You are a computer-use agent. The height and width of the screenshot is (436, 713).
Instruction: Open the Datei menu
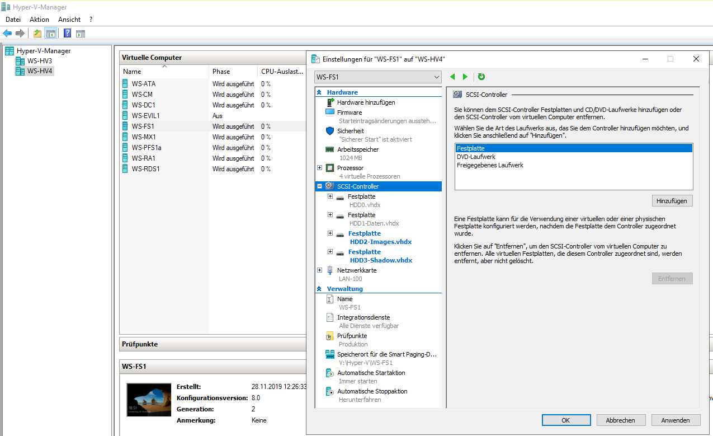pos(13,19)
